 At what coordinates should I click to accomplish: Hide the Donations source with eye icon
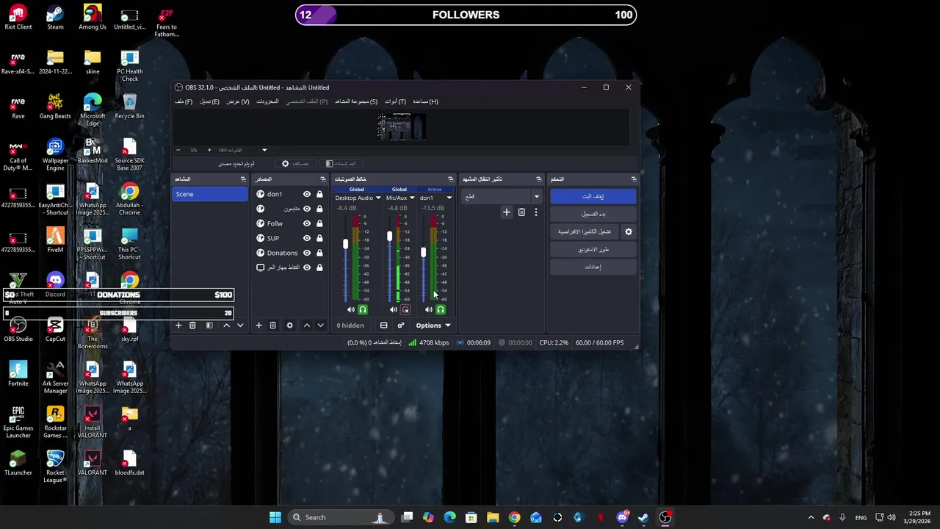[x=307, y=253]
